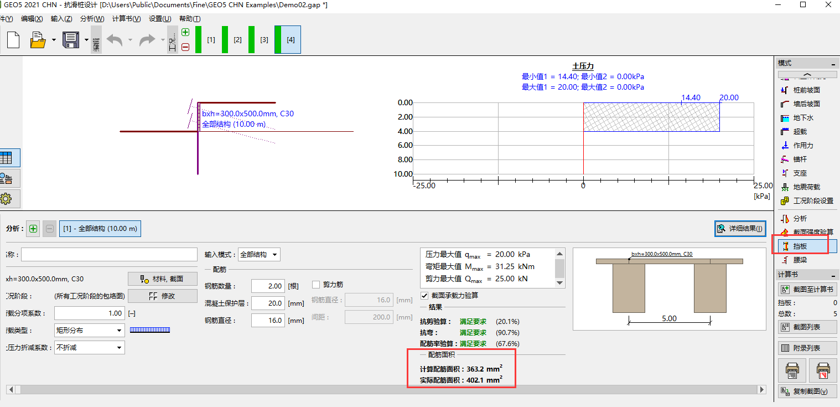Screen dimensions: 840x407
Task: Remove analysis with the grey minus button
Action: click(x=50, y=228)
